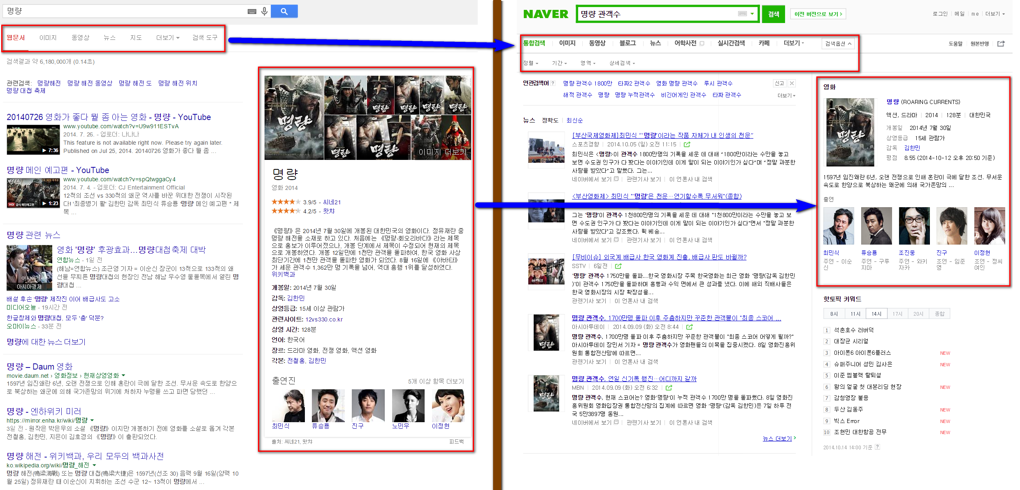1020x490 pixels.
Task: Open 명량 메인 예고편 - YouTube result
Action: [x=58, y=170]
